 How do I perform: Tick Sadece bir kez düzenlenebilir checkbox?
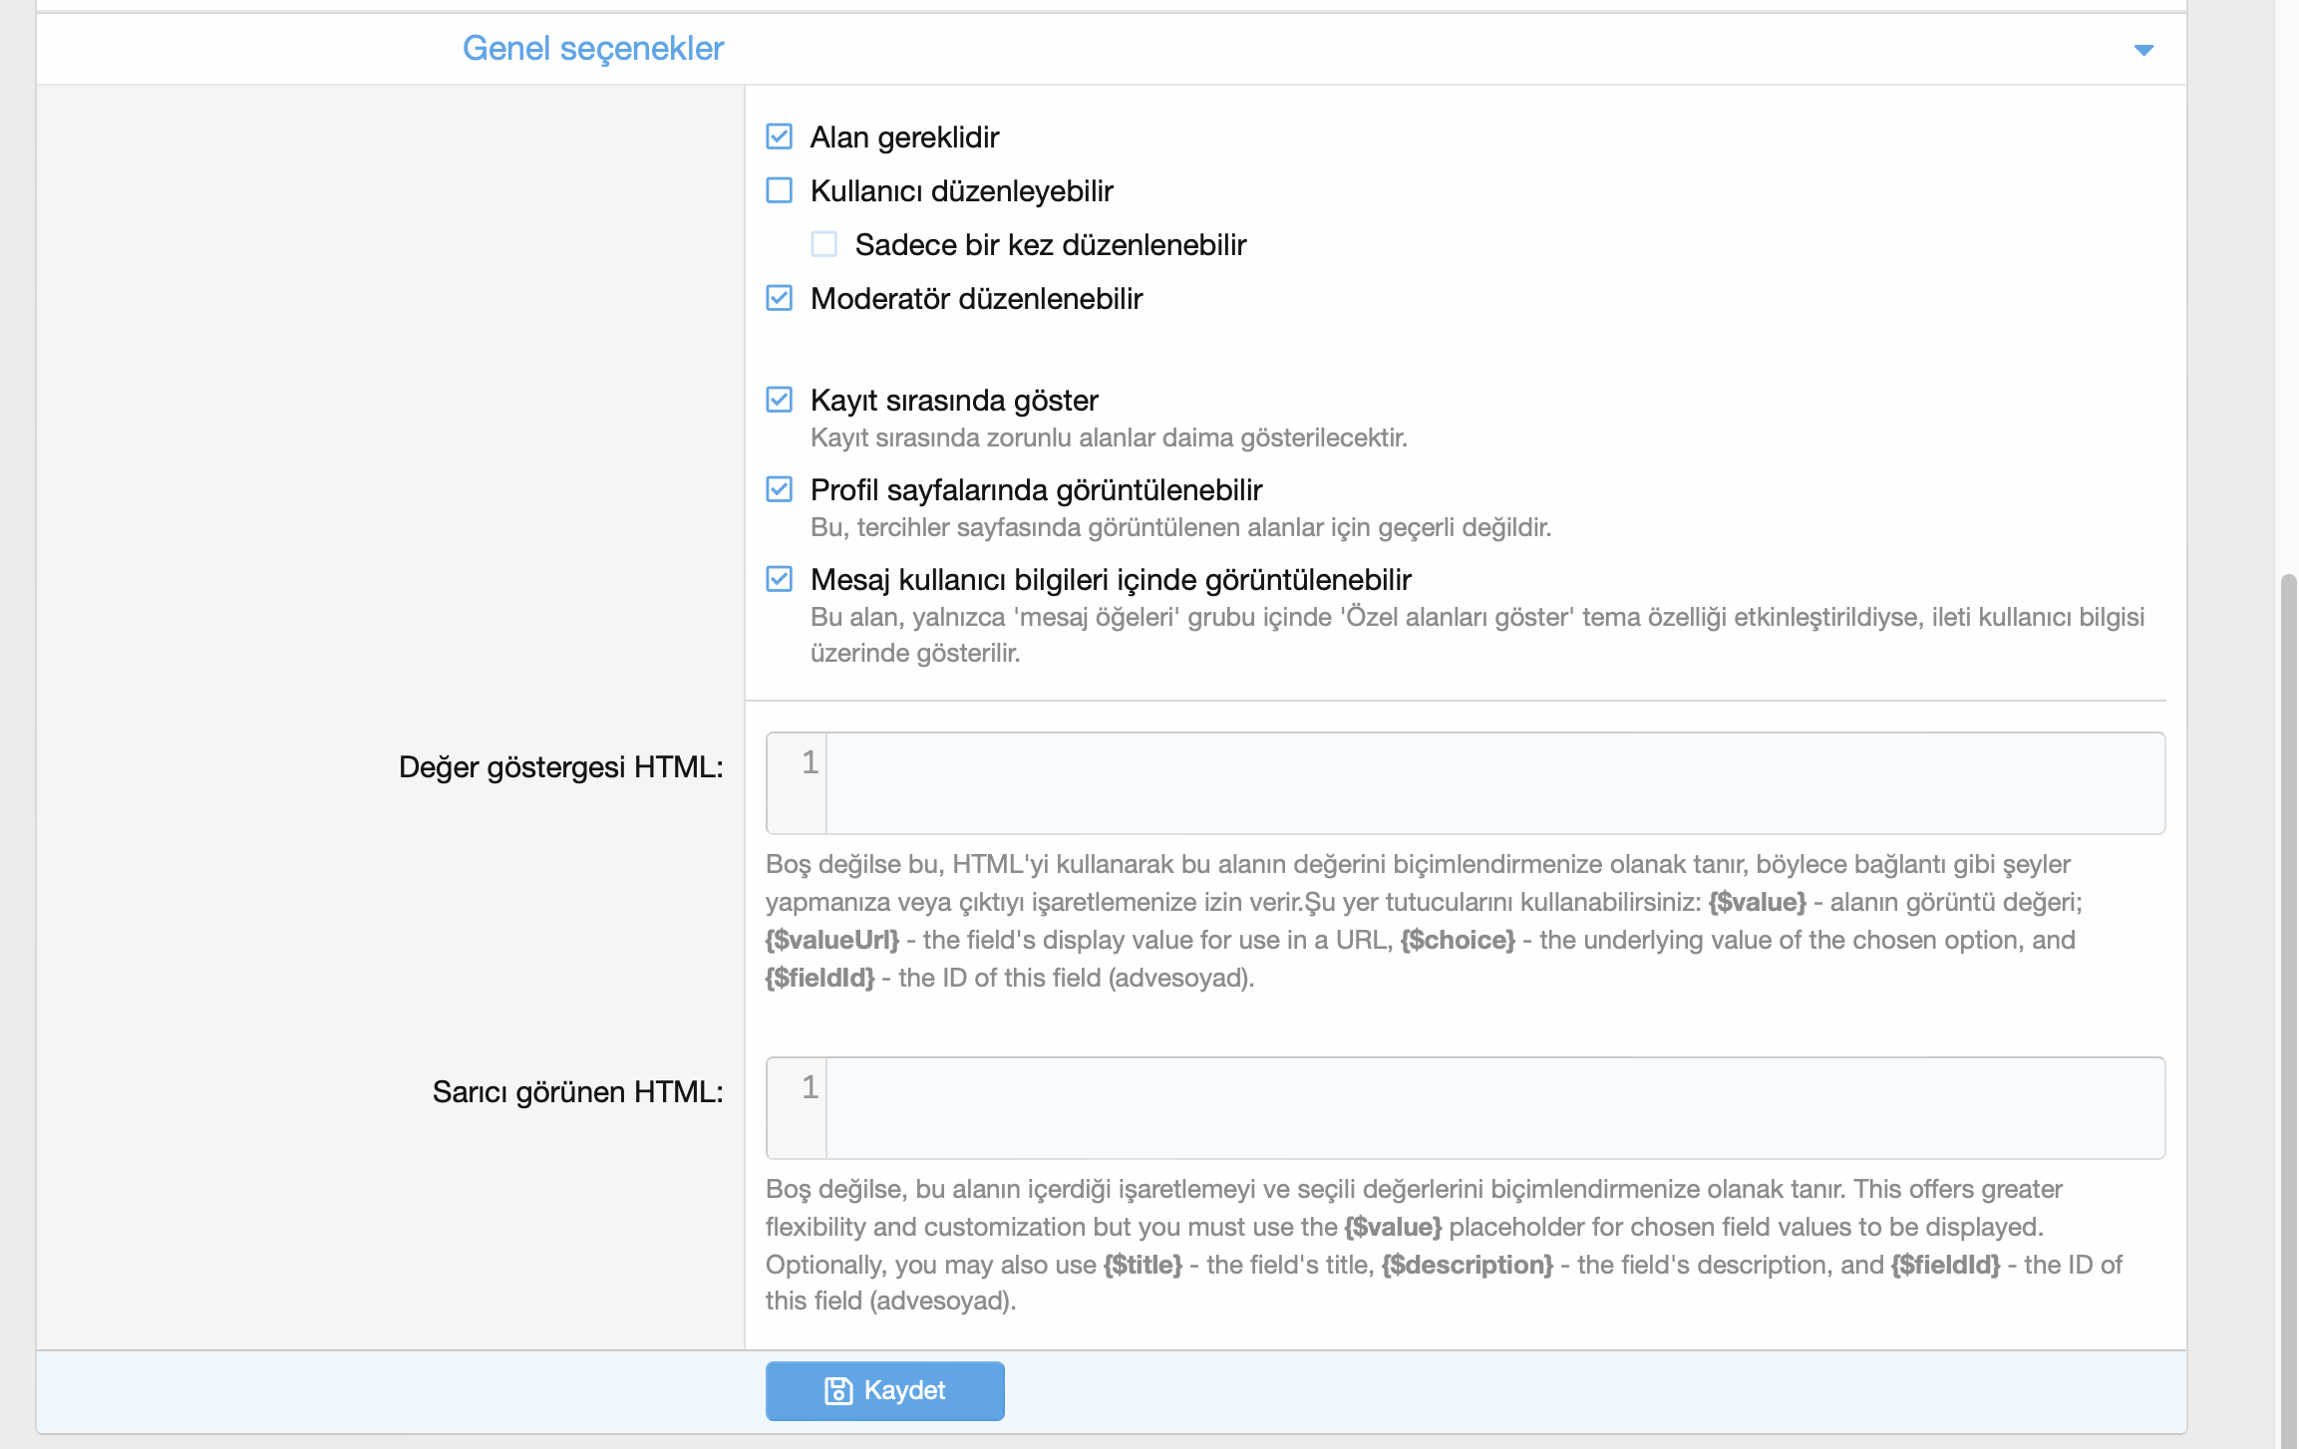point(824,244)
